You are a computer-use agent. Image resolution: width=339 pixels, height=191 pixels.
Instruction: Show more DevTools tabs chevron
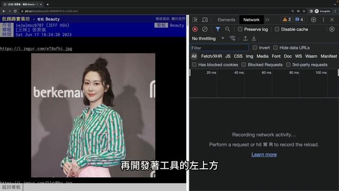tap(267, 20)
